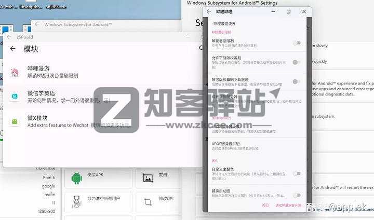
Task: Open the UPOS服务器测速 setting row
Action: click(x=257, y=146)
